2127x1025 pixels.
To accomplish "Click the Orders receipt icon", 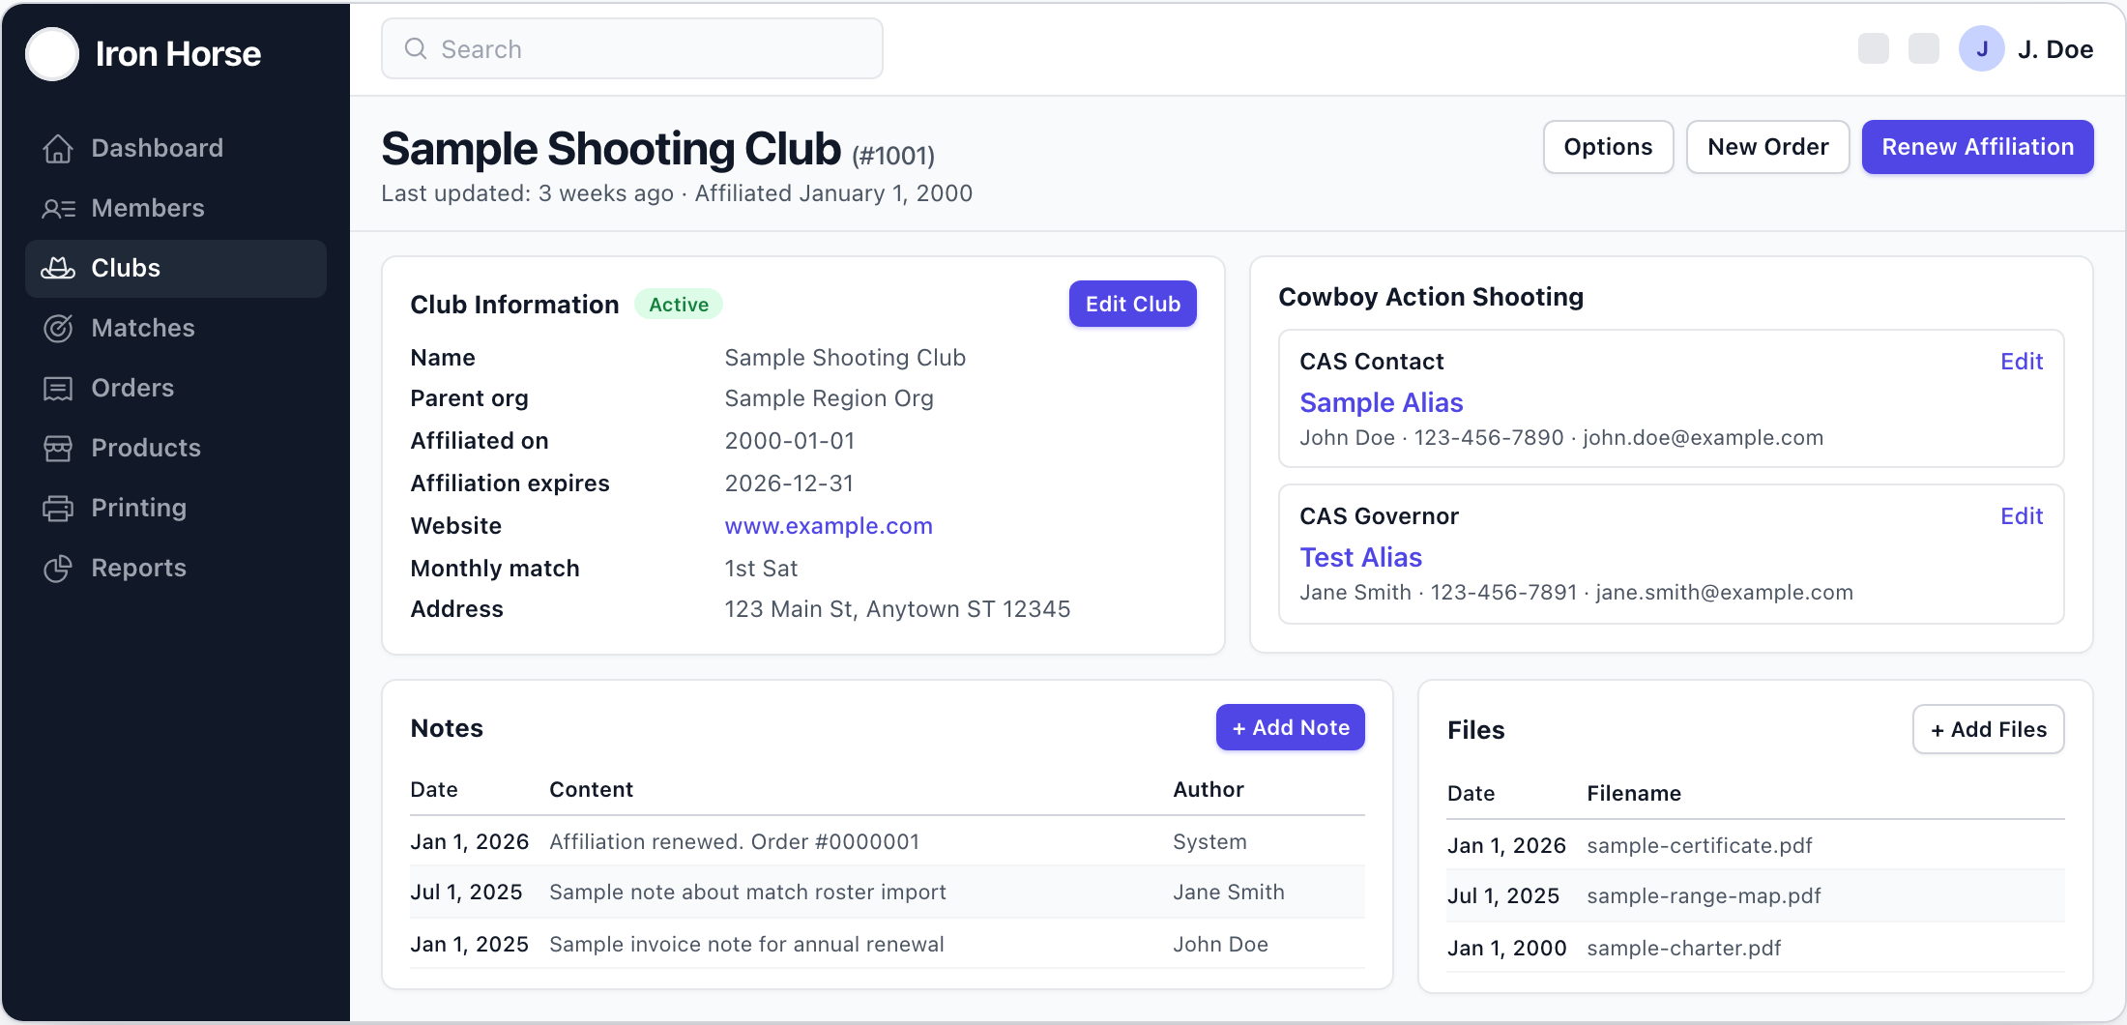I will pyautogui.click(x=58, y=388).
